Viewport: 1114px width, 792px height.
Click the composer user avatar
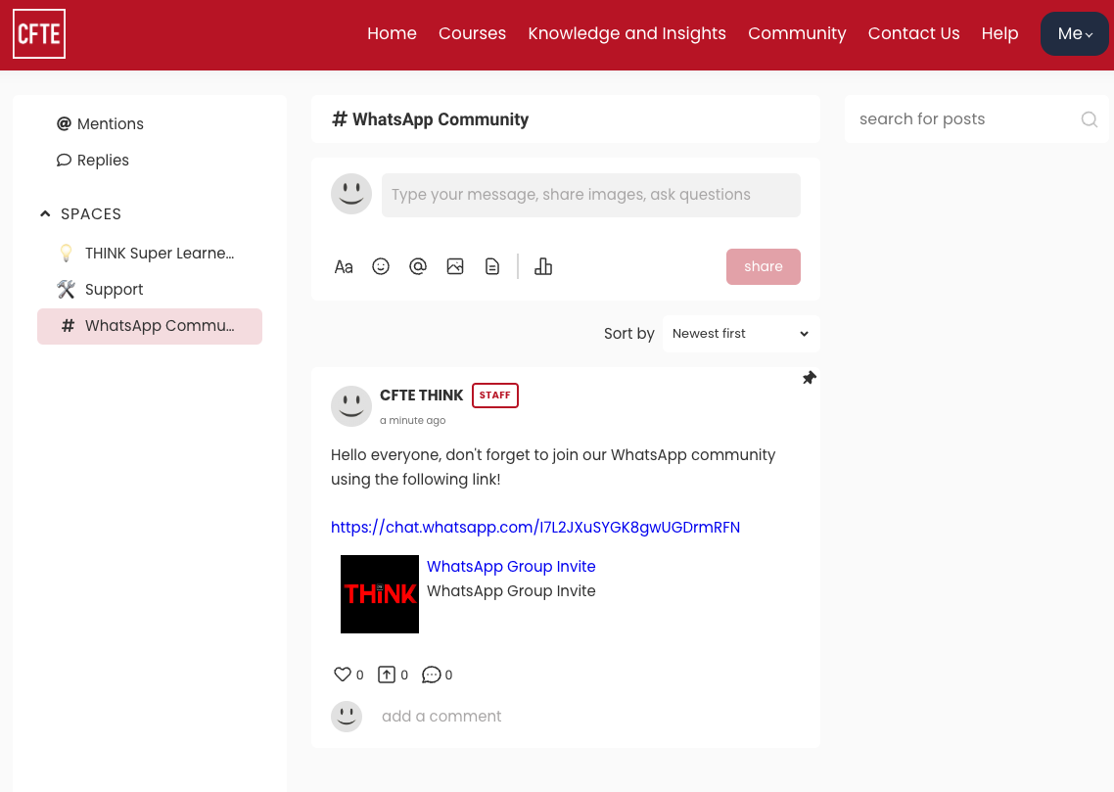tap(351, 194)
